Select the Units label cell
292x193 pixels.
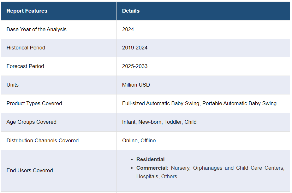click(x=13, y=85)
